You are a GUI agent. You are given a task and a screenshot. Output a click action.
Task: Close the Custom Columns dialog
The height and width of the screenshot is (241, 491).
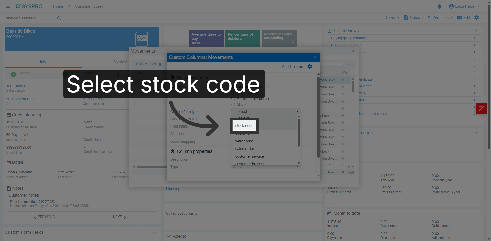tap(315, 57)
